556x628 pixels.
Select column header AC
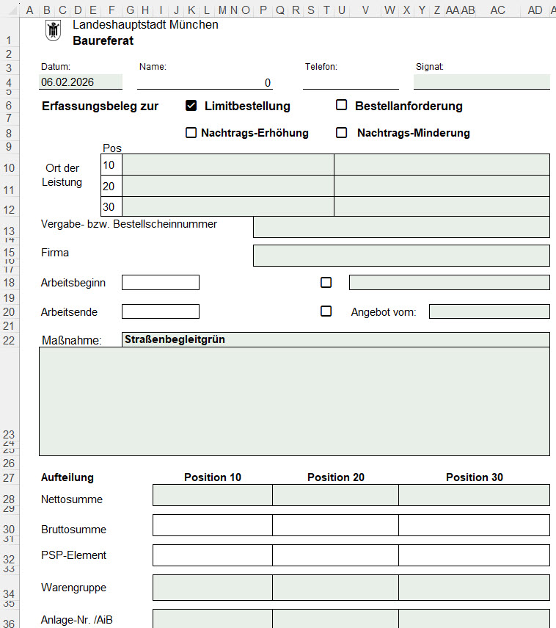click(497, 10)
